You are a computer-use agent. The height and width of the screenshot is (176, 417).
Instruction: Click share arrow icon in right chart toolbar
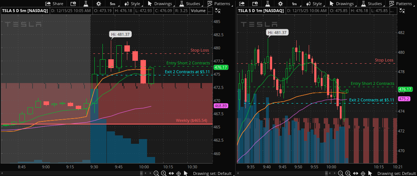point(242,4)
